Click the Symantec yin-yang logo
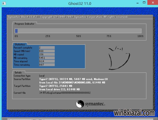Image resolution: width=158 pixels, height=120 pixels. 80,104
